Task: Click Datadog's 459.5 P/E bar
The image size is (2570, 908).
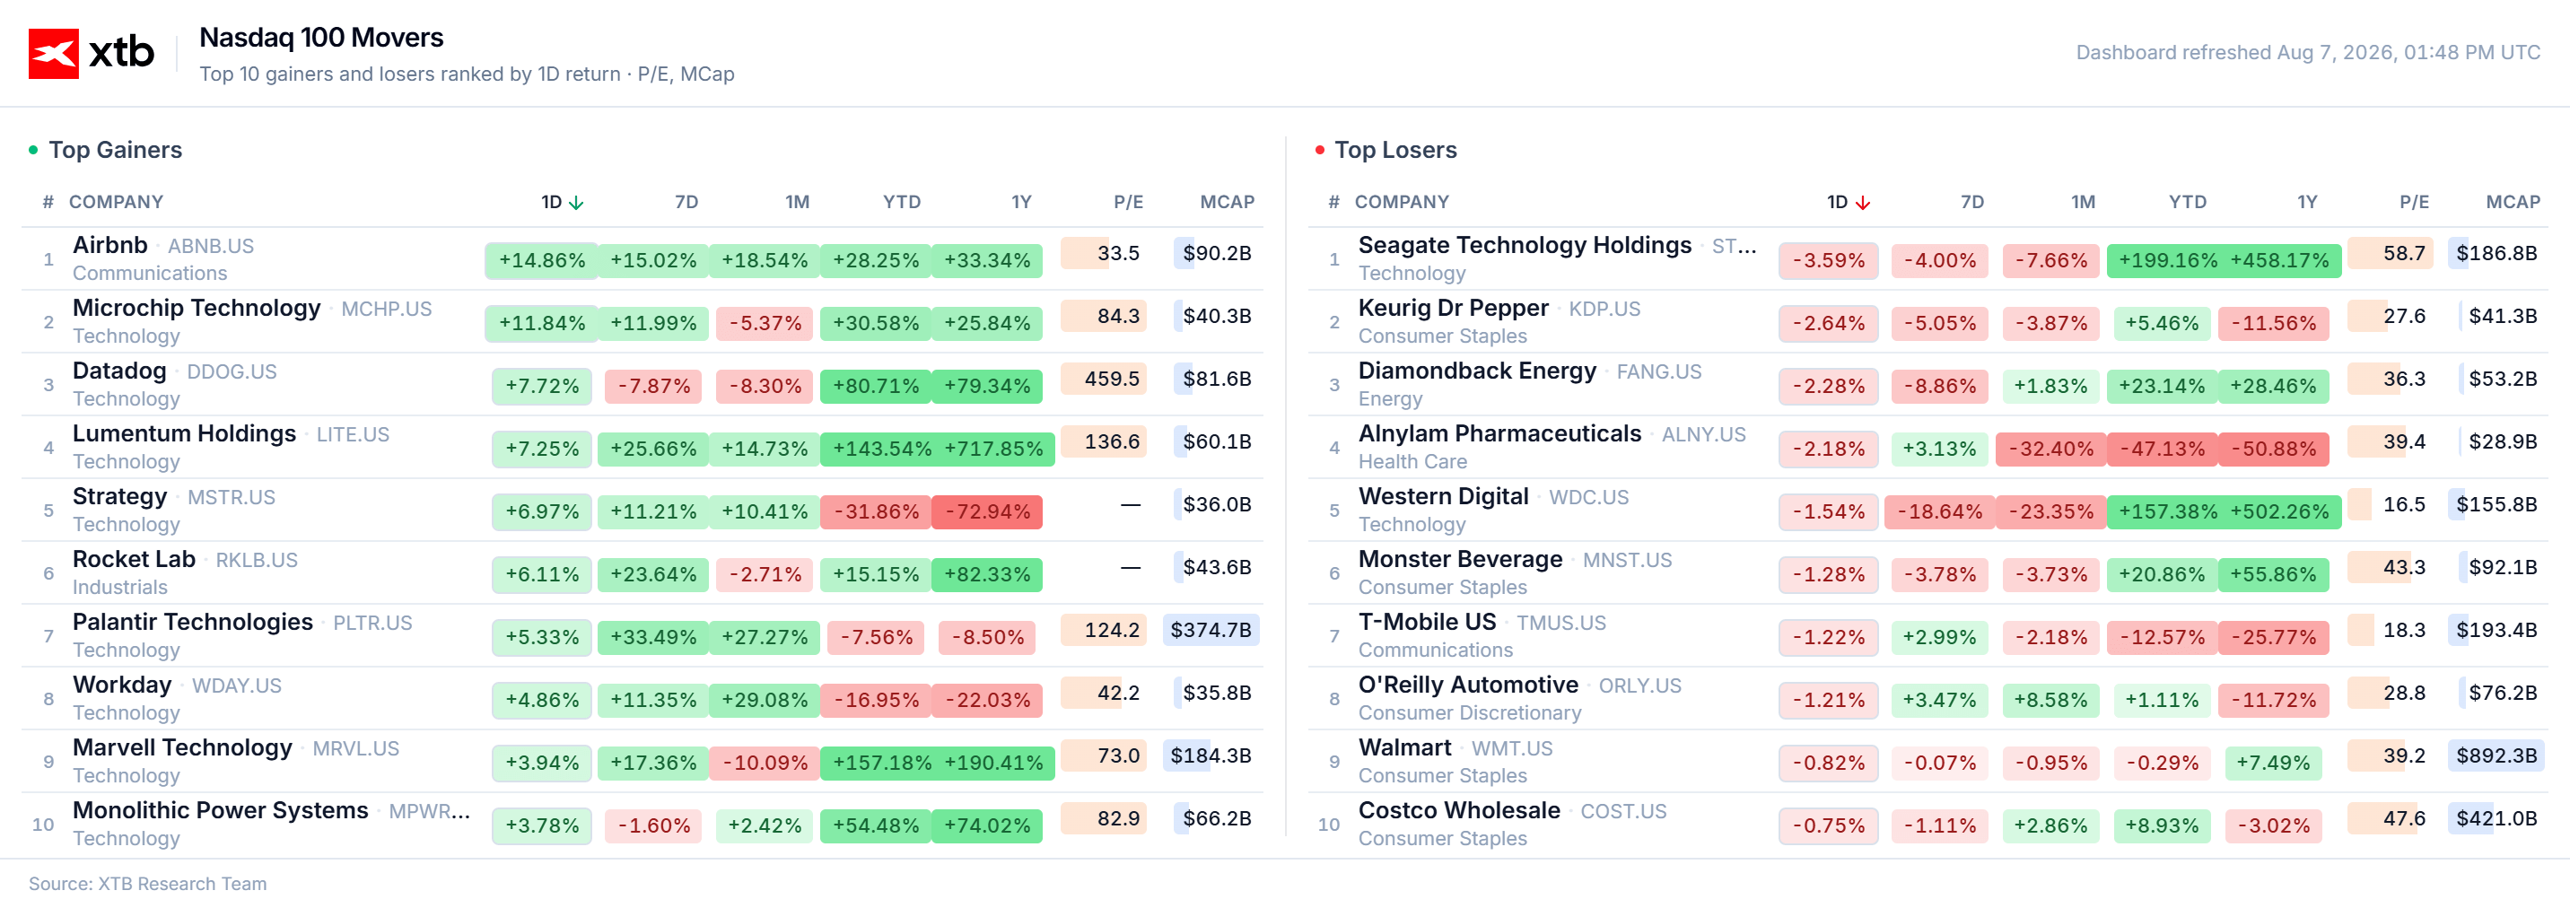Action: tap(1103, 380)
